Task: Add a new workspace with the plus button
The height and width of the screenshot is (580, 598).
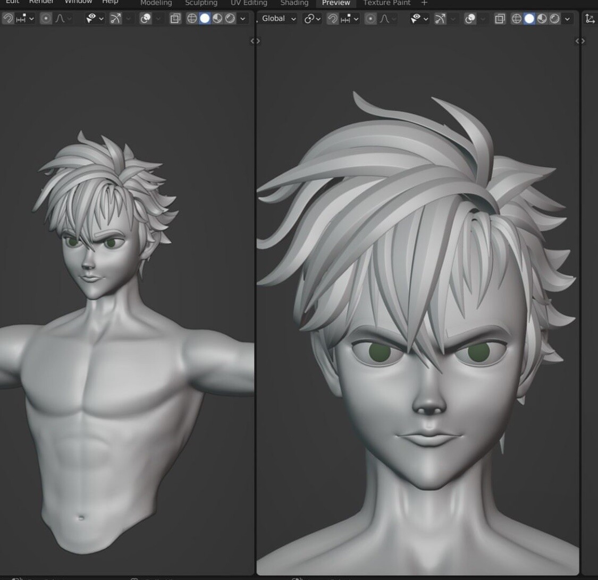Action: [424, 3]
